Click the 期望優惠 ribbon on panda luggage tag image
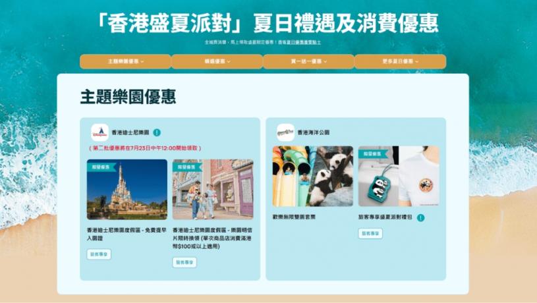The height and width of the screenshot is (303, 537). tap(372, 153)
